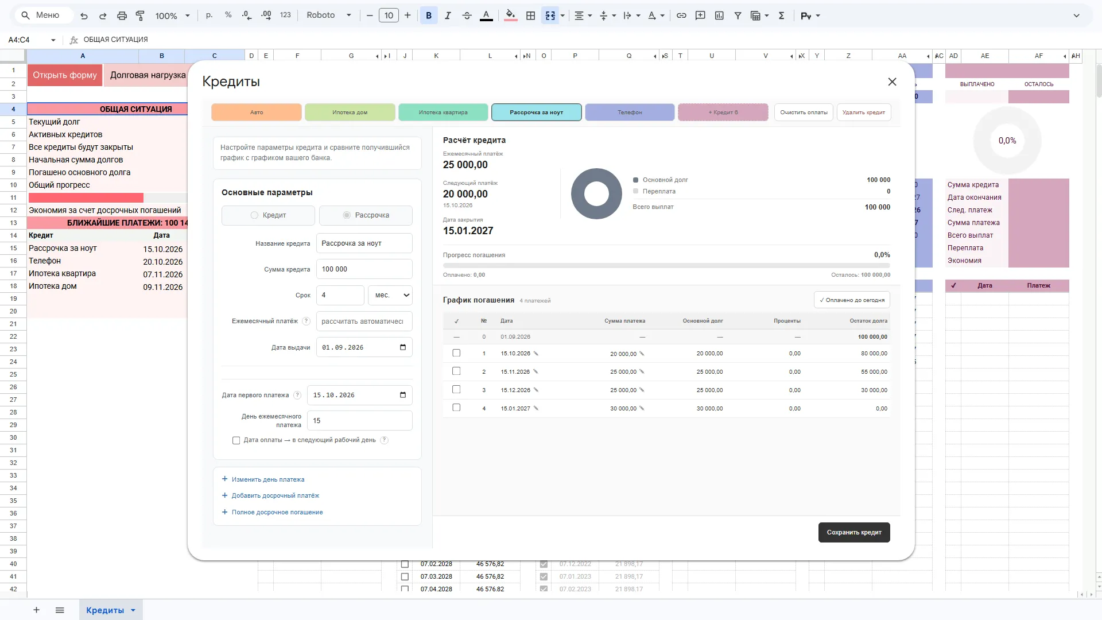Click the print icon
The image size is (1102, 620).
point(122,15)
